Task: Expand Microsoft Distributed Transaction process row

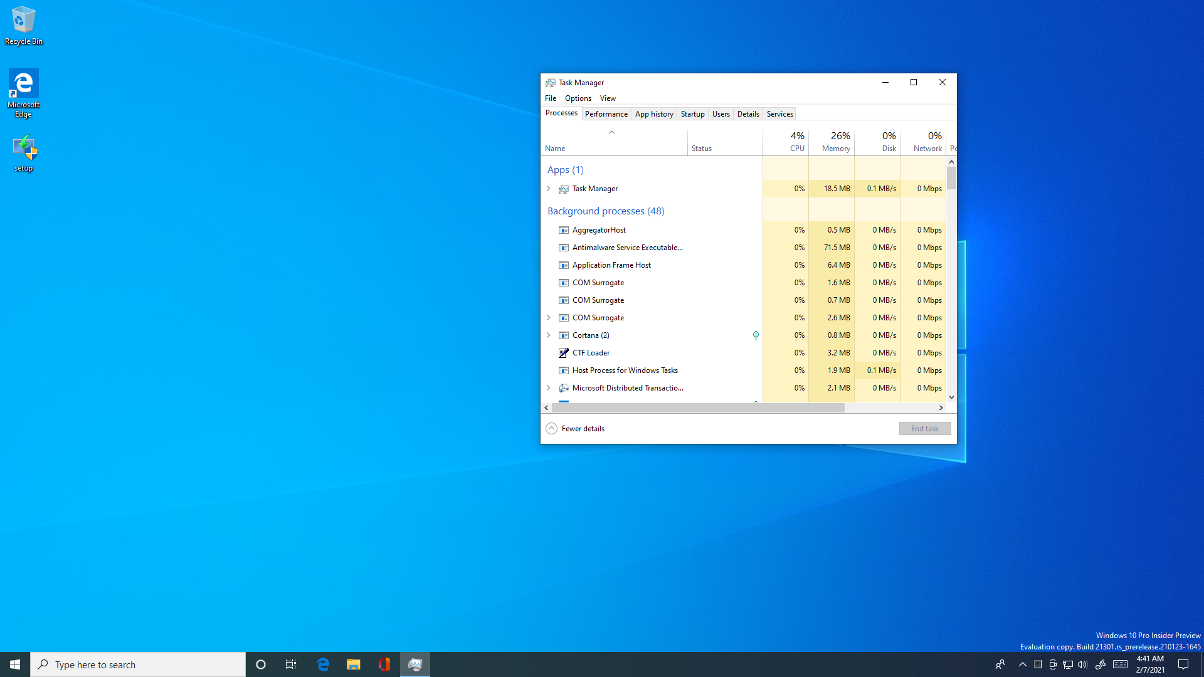Action: (549, 388)
